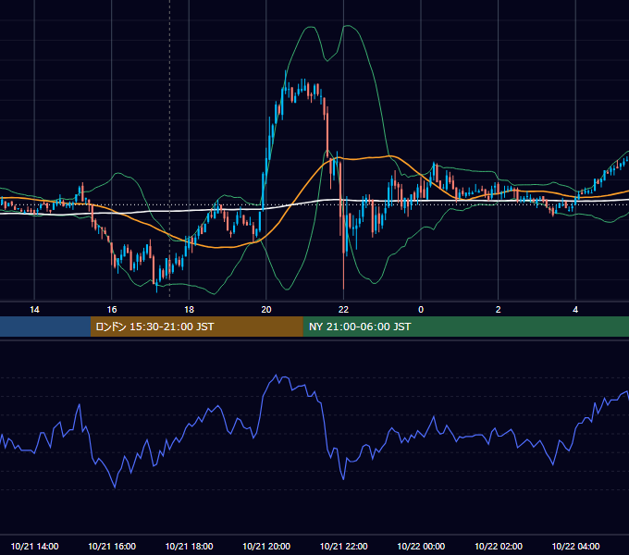Click the 10/22 04:00 date label
629x555 pixels.
click(x=575, y=546)
